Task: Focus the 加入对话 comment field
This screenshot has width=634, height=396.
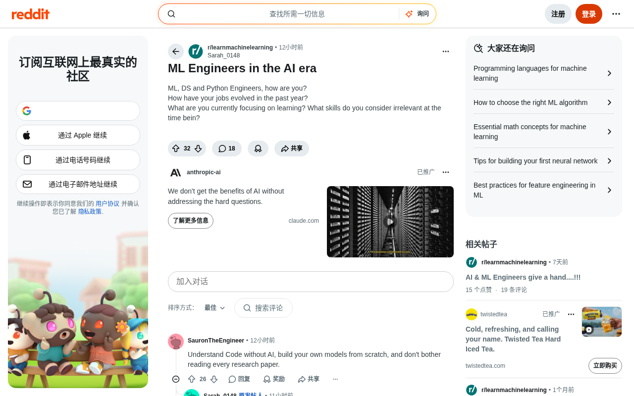Action: point(311,282)
